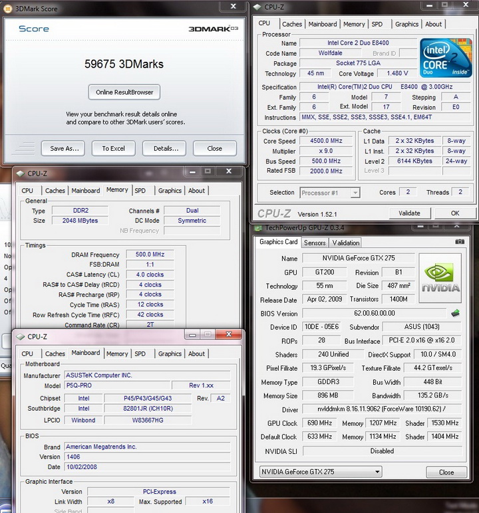
Task: Click the Southbridge 82801JR (ICH10R) value
Action: (x=148, y=408)
